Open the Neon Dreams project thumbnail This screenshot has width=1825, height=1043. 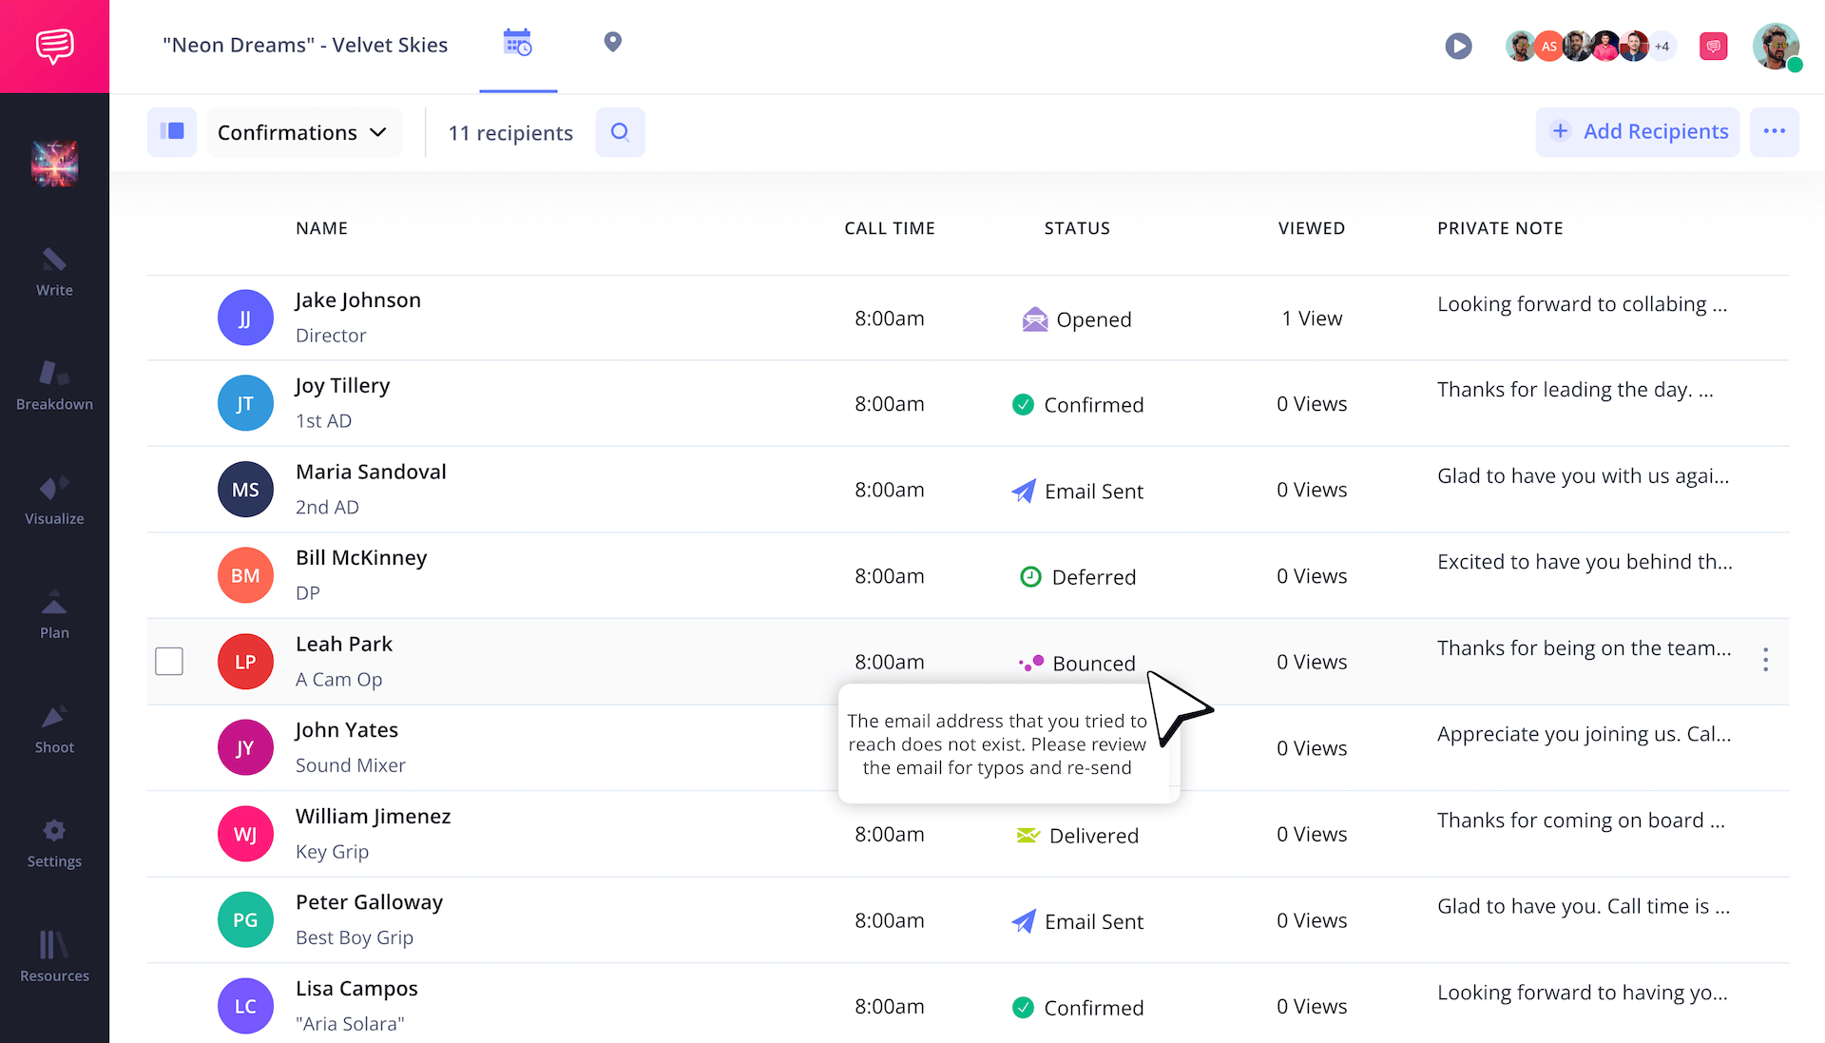coord(54,164)
